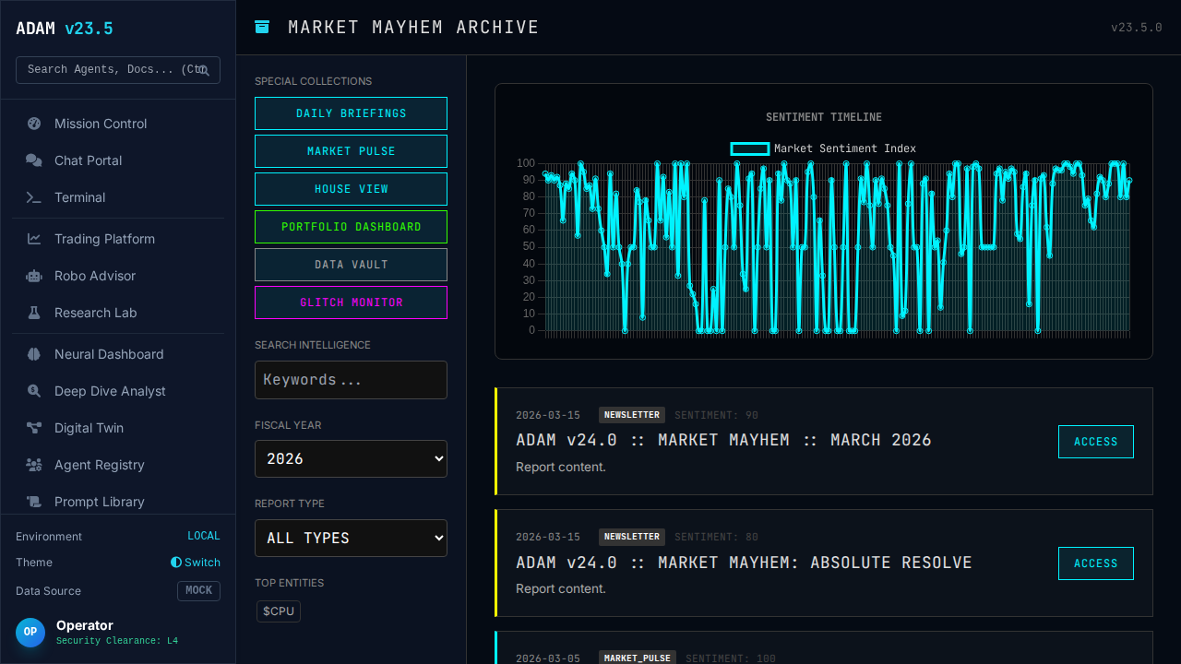This screenshot has width=1181, height=664.
Task: Open the Research Lab flask icon
Action: [34, 313]
